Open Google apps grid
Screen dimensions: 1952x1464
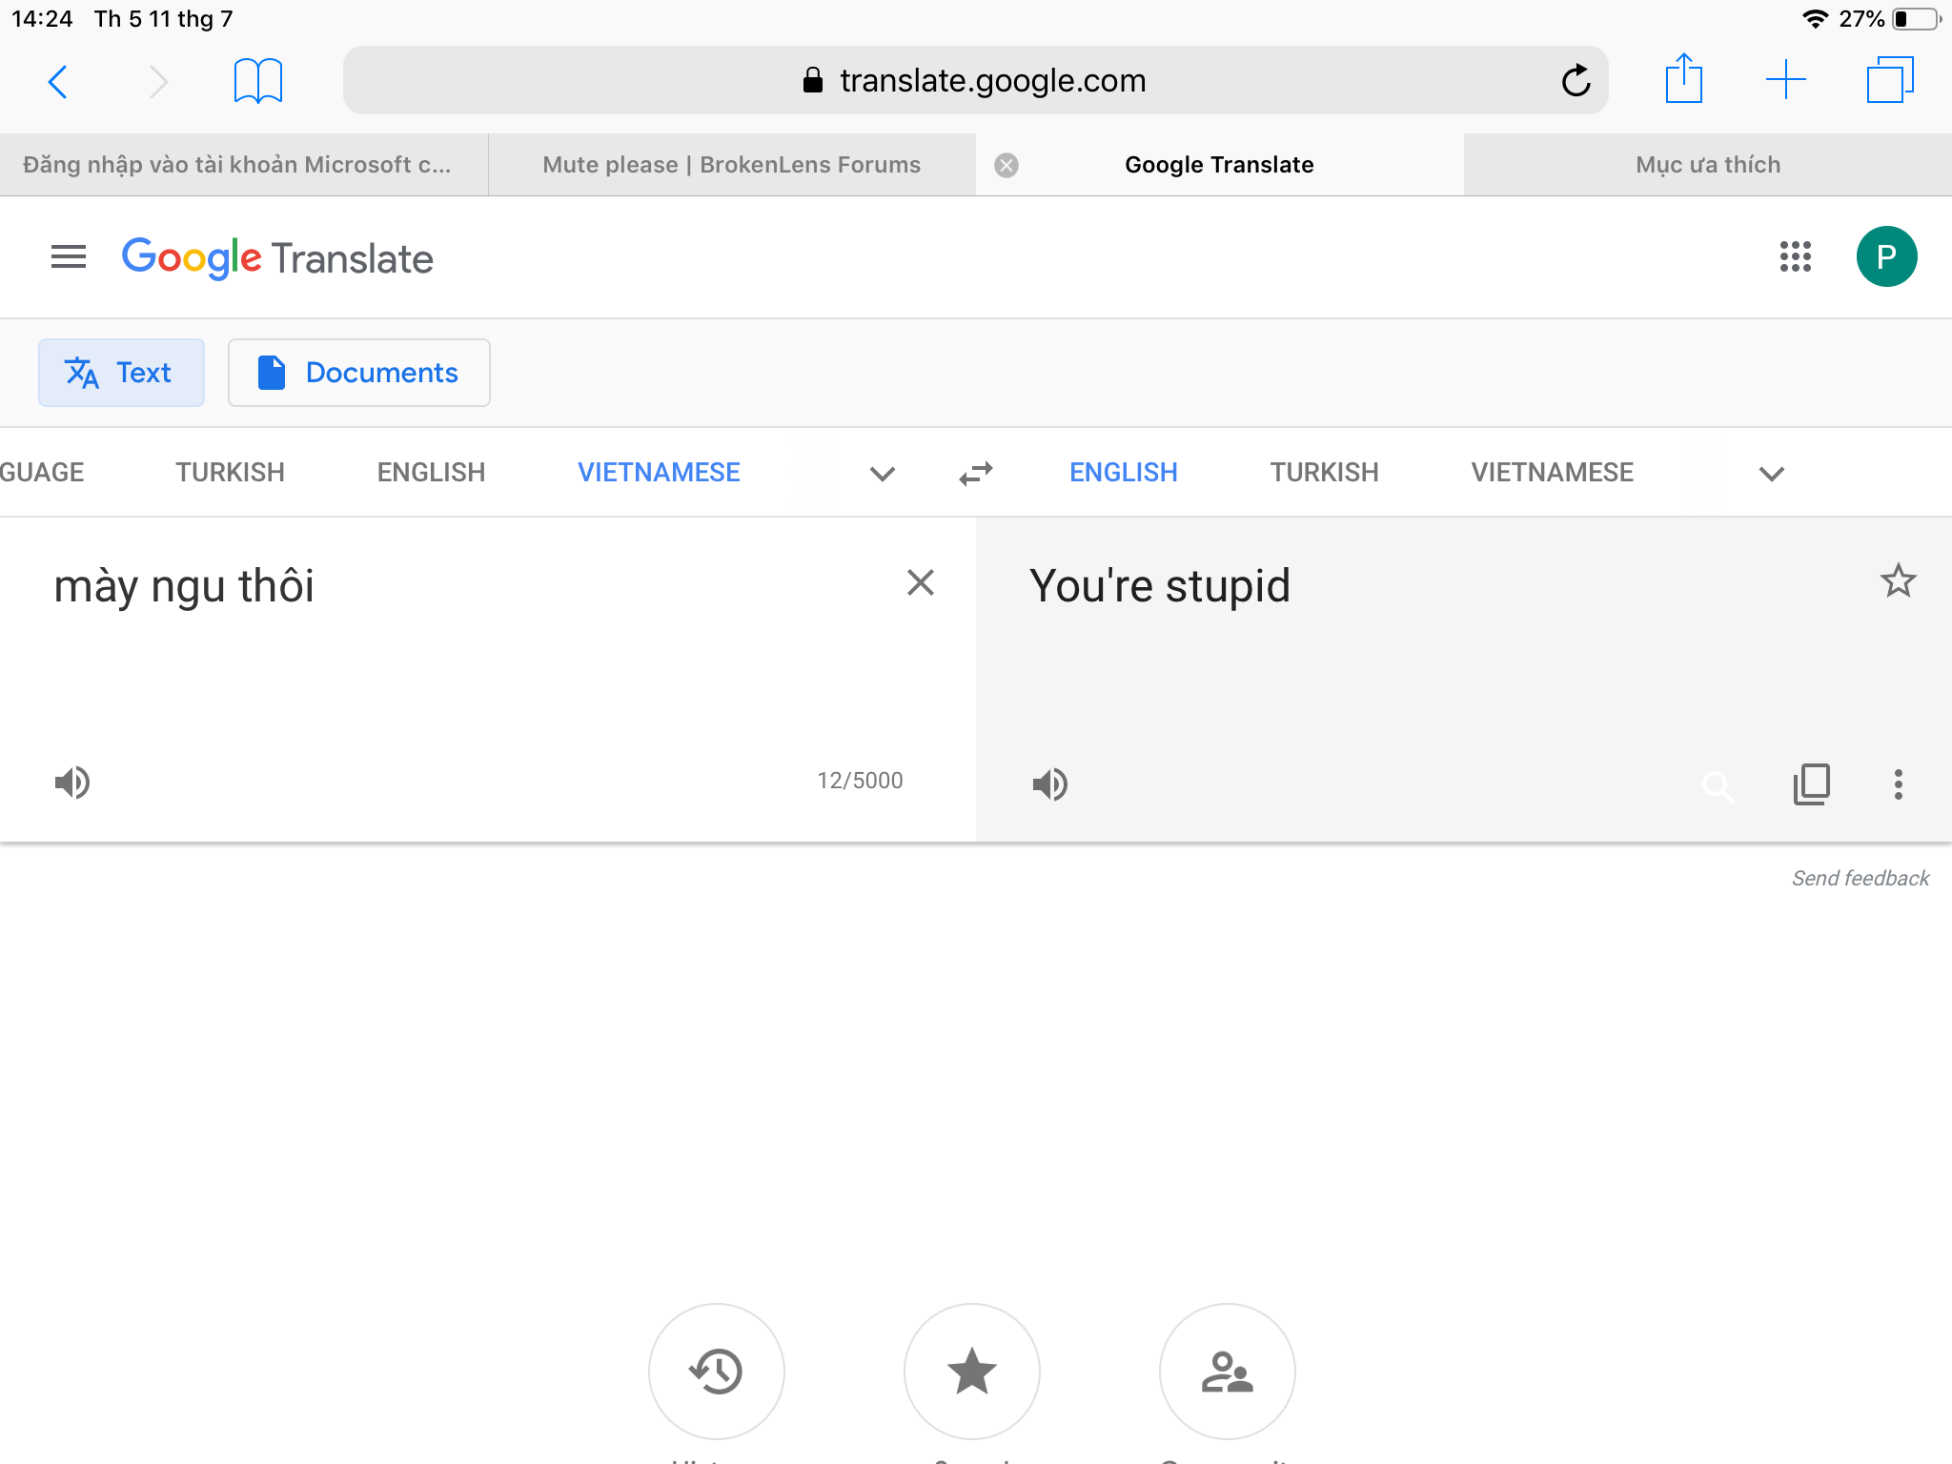pyautogui.click(x=1796, y=256)
